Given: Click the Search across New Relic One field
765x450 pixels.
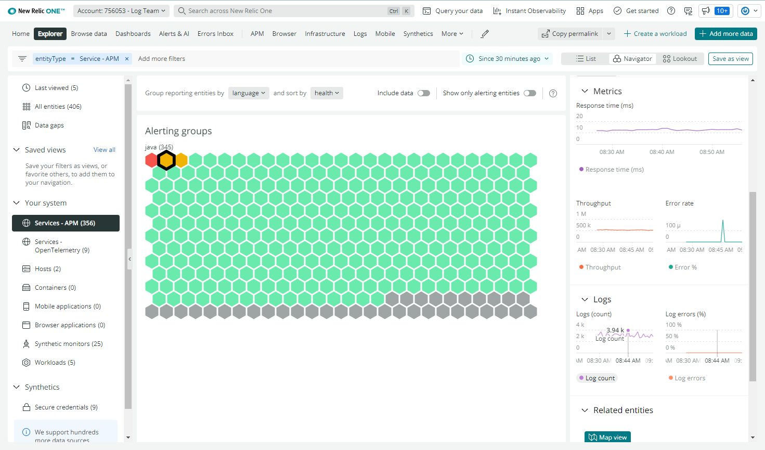Looking at the screenshot, I should (294, 11).
